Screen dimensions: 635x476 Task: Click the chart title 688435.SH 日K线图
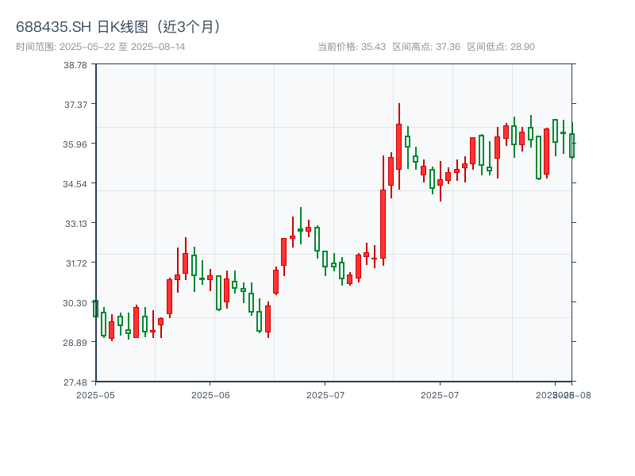[119, 26]
